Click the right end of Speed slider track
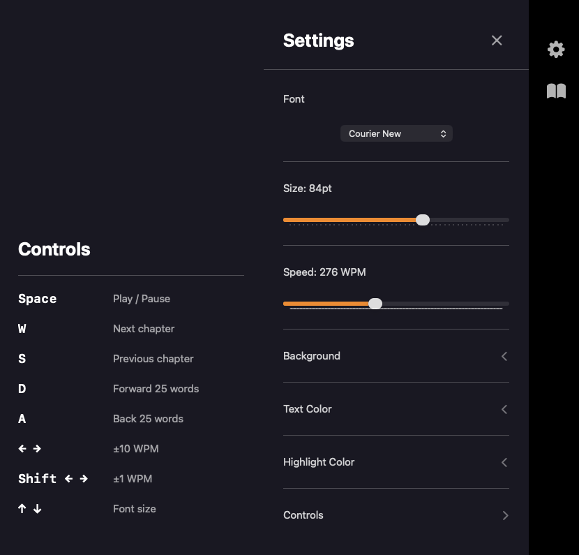 pos(506,304)
